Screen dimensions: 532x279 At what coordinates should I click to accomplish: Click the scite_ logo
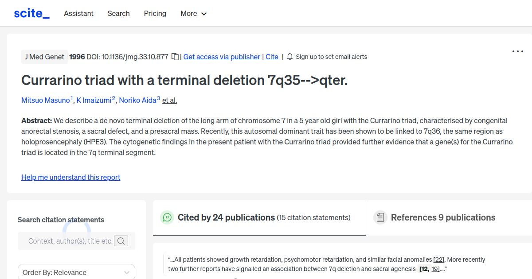pos(31,13)
